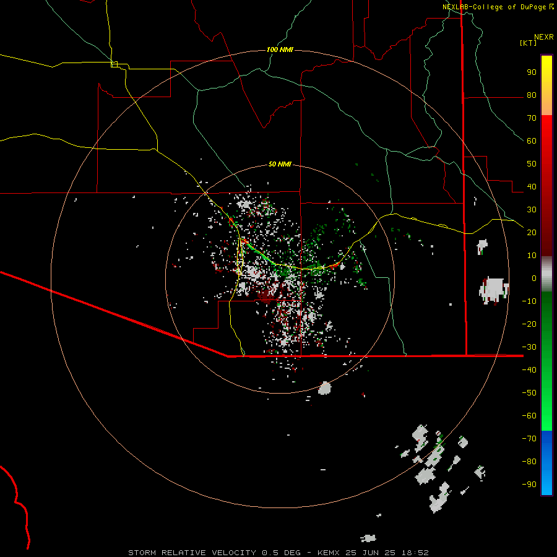Click the 0 value on the velocity scale
Viewport: 557px width, 557px height.
tap(534, 278)
